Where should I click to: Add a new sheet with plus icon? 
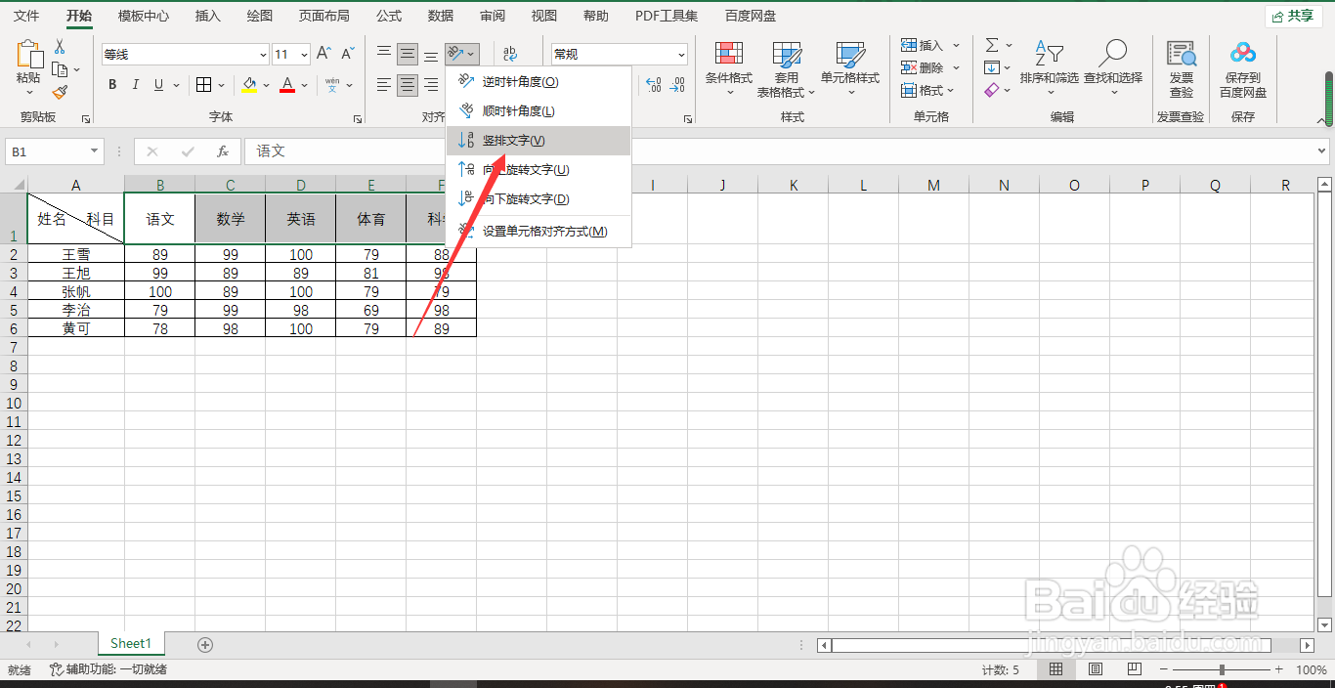point(205,644)
